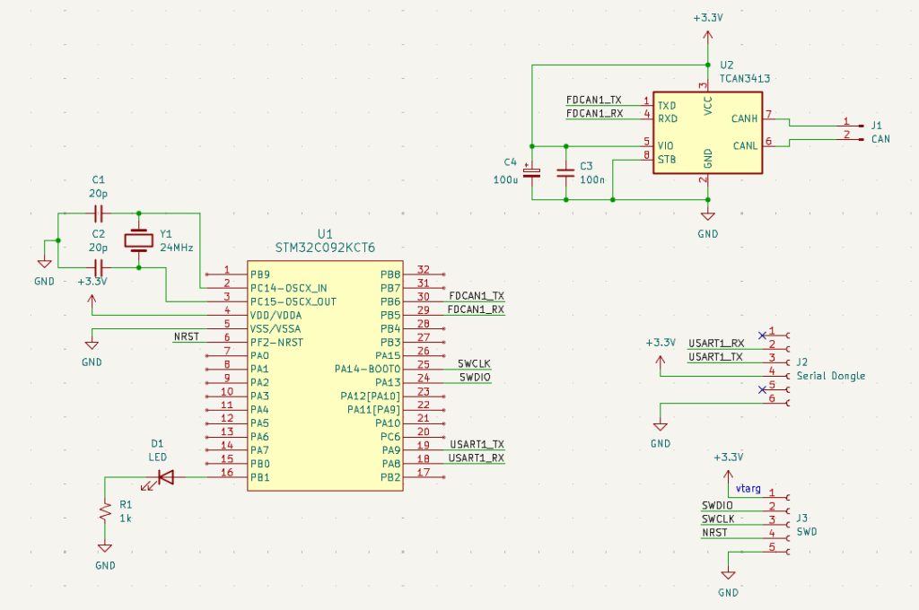
Task: Click the FDCAN1_TX label at U2 TXD
Action: [x=594, y=100]
